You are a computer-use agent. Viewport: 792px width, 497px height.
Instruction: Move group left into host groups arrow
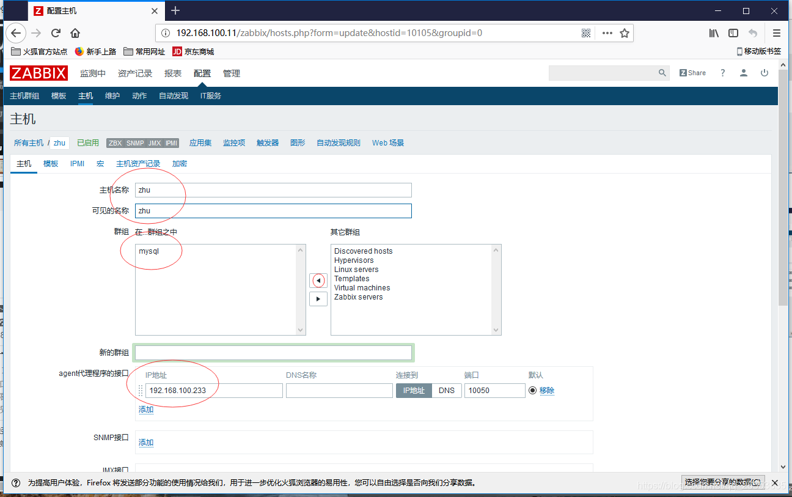coord(318,281)
